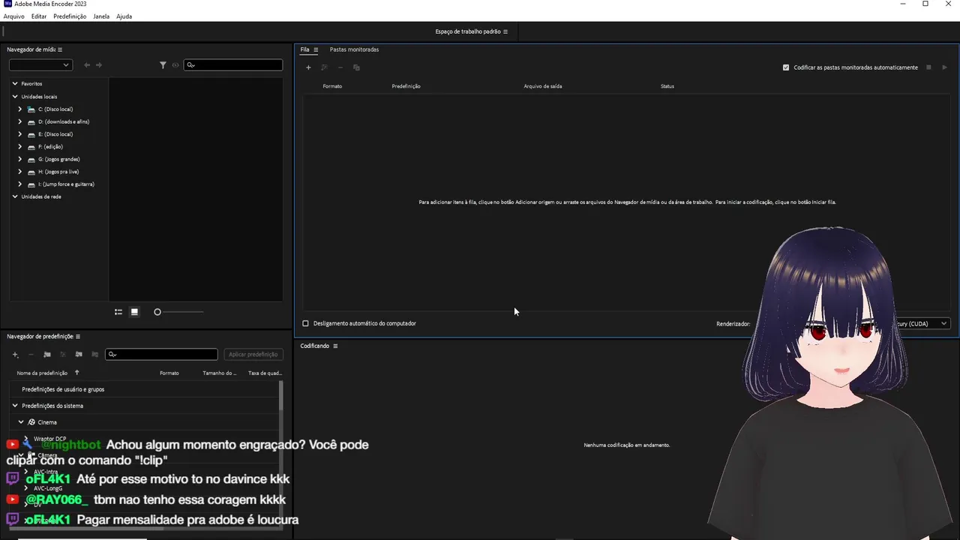Viewport: 960px width, 540px height.
Task: Click the forward arrow in media browser
Action: [99, 65]
